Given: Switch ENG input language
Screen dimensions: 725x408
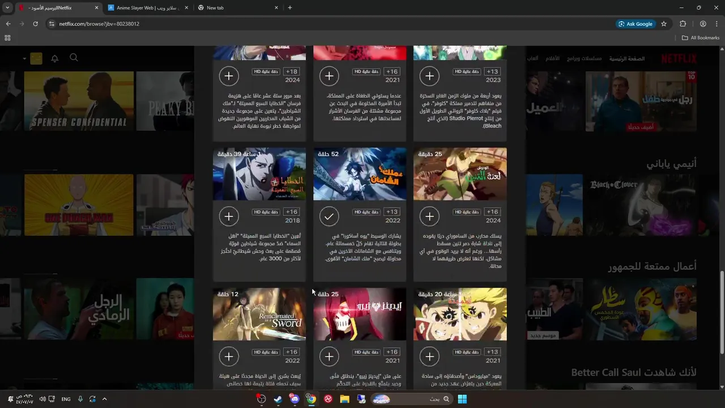Looking at the screenshot, I should coord(66,399).
